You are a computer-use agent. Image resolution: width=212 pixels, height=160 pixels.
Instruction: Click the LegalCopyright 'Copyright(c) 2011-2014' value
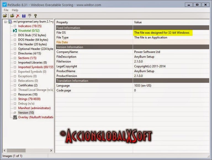point(150,66)
